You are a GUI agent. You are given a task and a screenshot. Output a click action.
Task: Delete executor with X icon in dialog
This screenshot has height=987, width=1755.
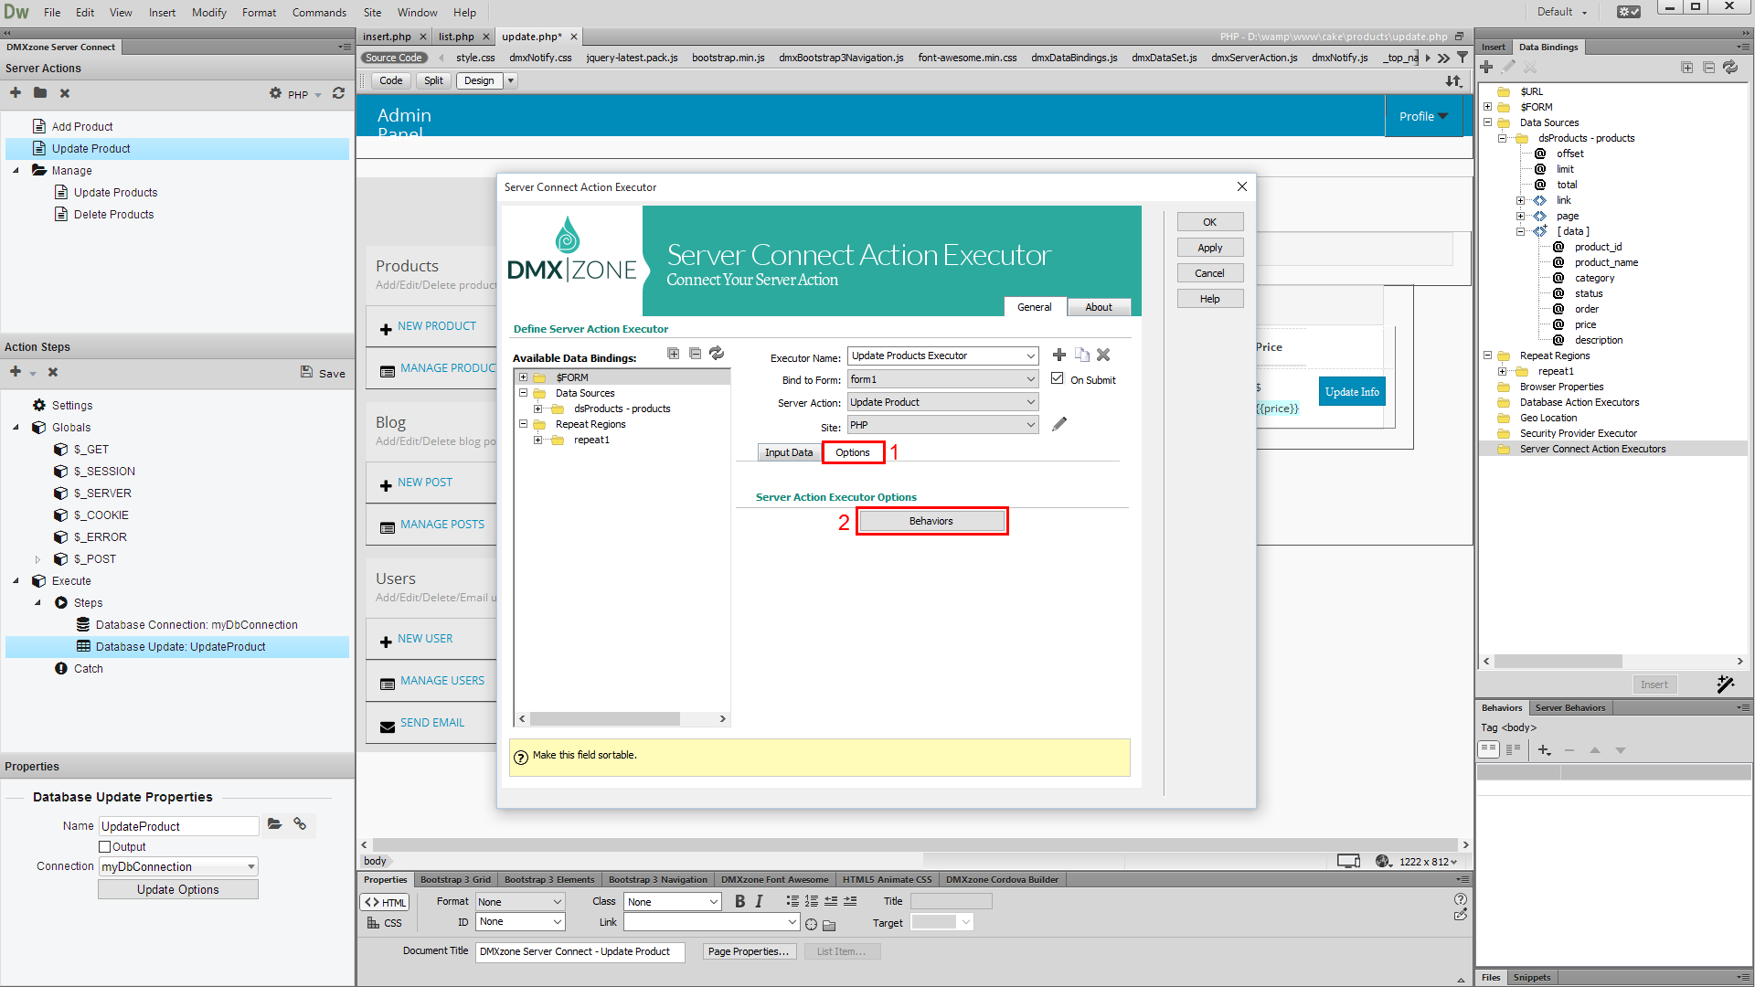click(1103, 355)
